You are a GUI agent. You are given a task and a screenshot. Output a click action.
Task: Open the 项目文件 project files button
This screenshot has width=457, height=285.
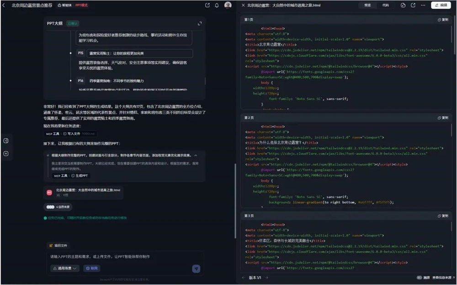click(58, 246)
